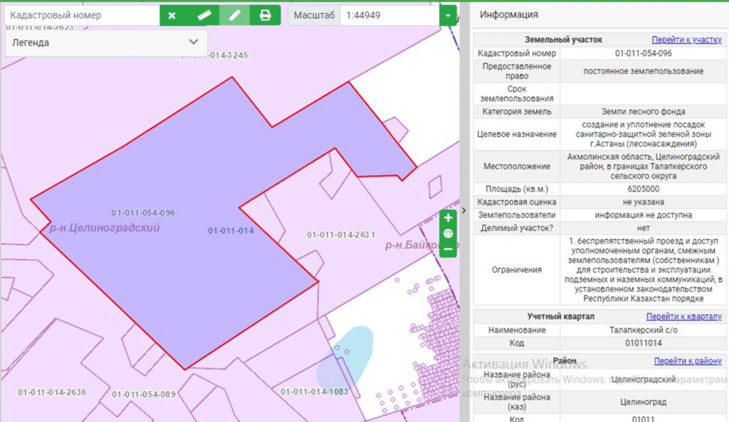Screen dimensions: 729x422
Task: Zoom in using the plus button
Action: 449,218
